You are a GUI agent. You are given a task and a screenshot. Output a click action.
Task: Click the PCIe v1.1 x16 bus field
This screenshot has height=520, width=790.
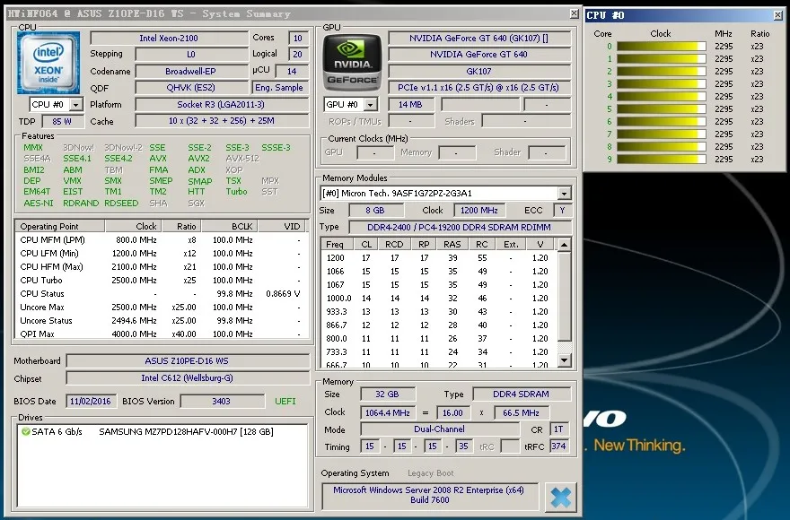pyautogui.click(x=479, y=88)
